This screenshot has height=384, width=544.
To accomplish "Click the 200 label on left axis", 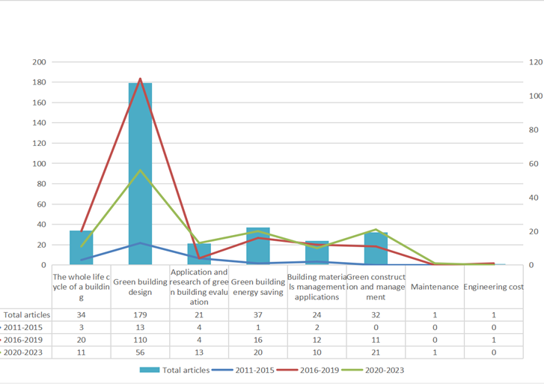I will (x=37, y=62).
